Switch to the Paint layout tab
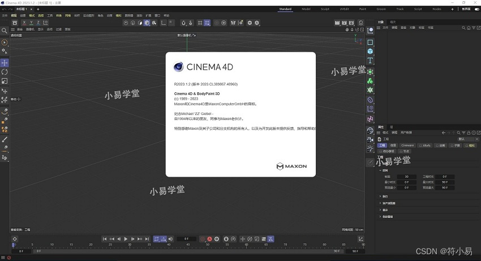Screen dimensions: 481x261 point(363,9)
